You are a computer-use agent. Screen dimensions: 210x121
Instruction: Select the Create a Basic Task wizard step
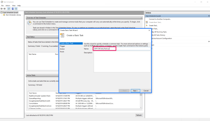[x=71, y=44]
